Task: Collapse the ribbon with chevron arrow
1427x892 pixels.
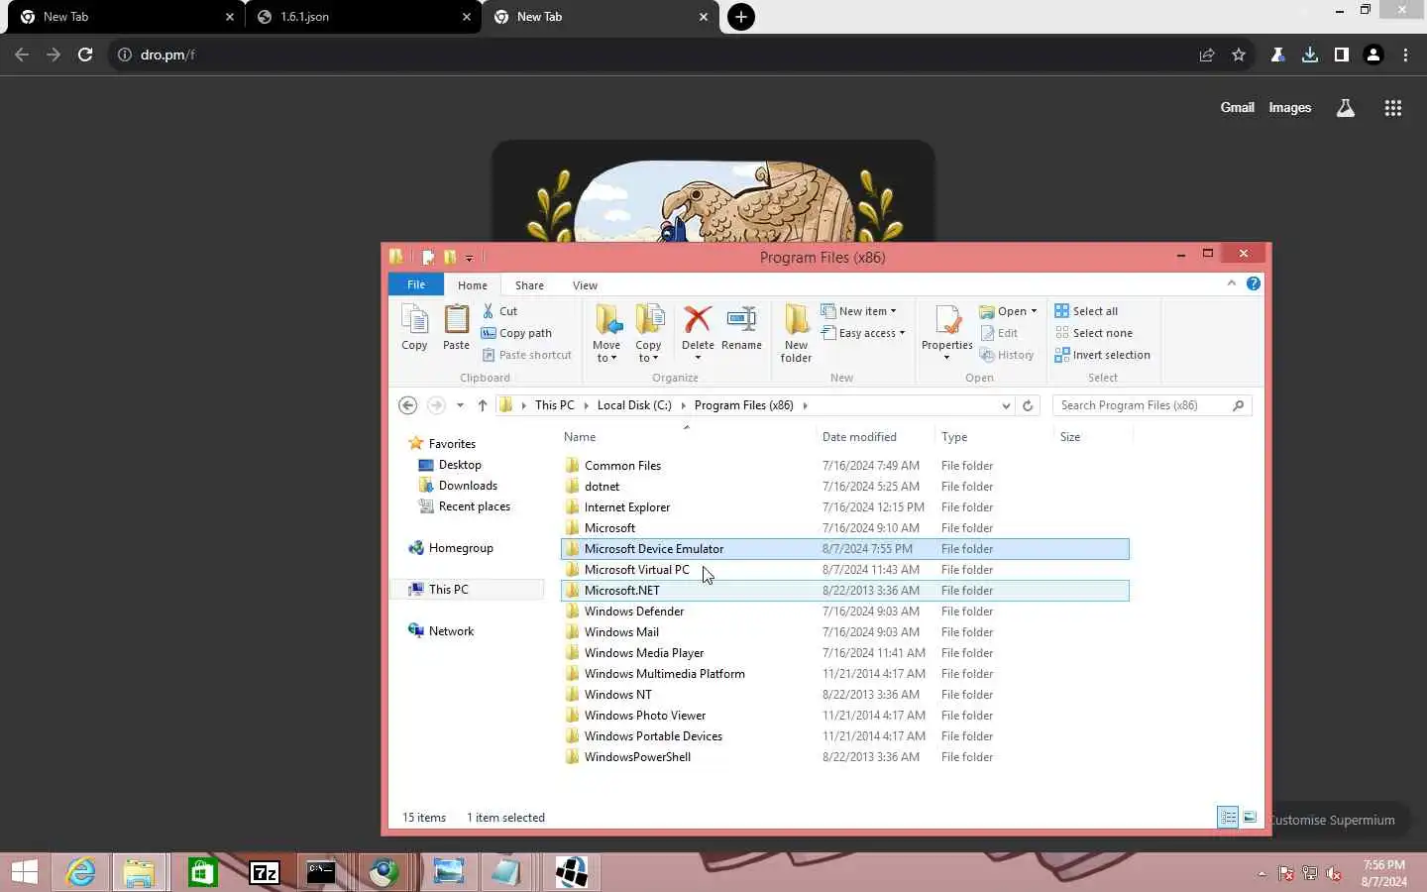Action: 1232,283
